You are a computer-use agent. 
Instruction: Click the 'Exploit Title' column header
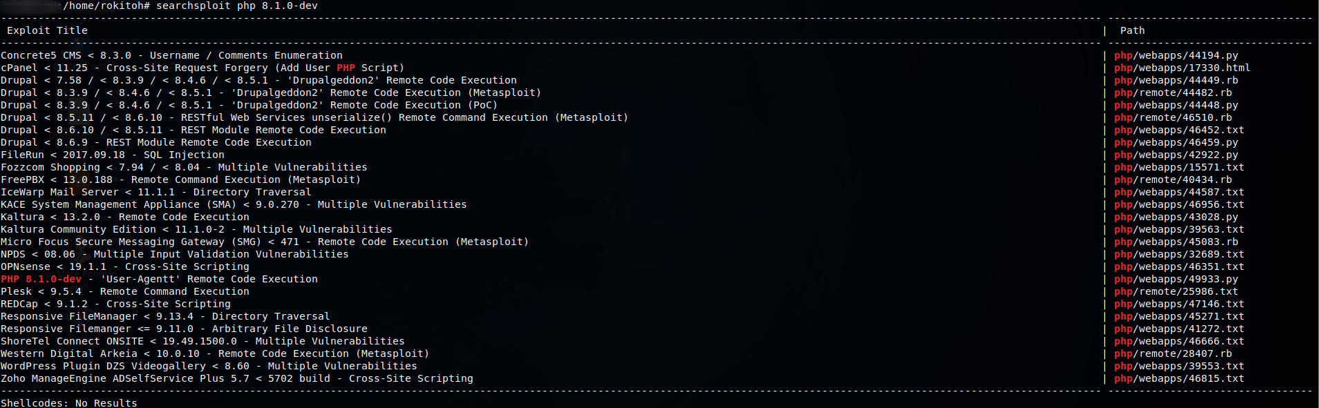tap(47, 30)
